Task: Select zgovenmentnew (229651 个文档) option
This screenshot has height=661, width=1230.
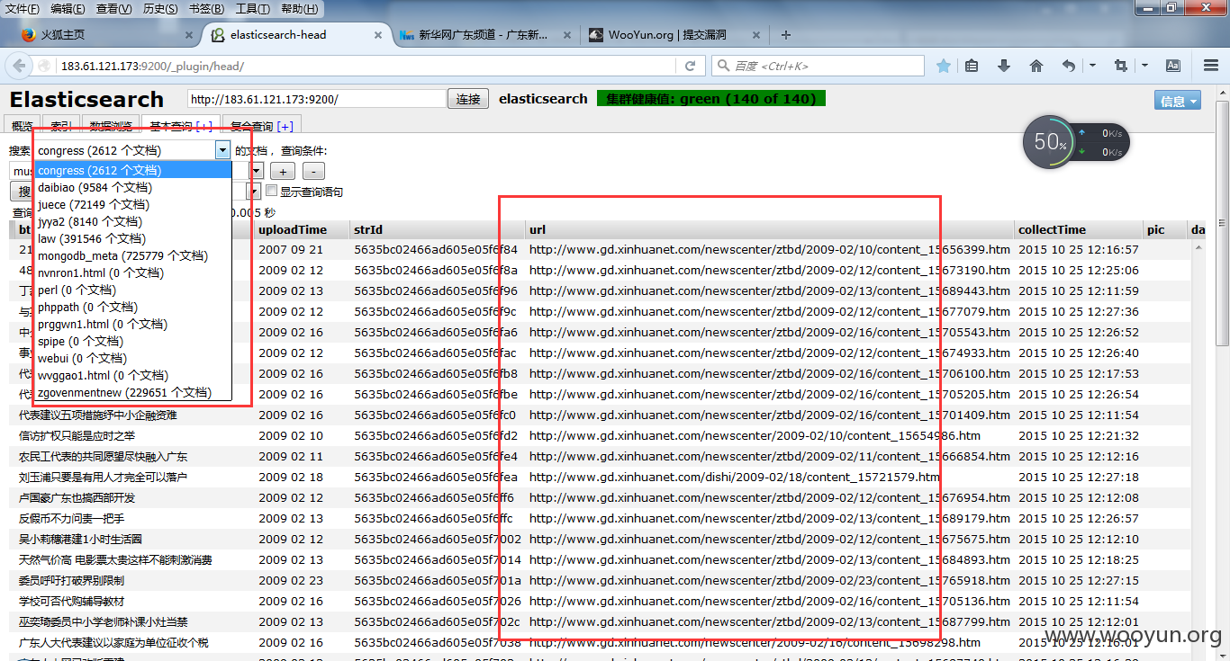Action: point(132,392)
